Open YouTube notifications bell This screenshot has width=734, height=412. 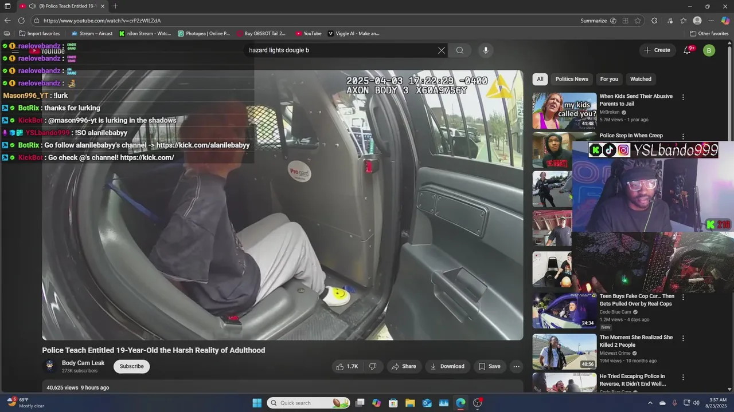(687, 50)
